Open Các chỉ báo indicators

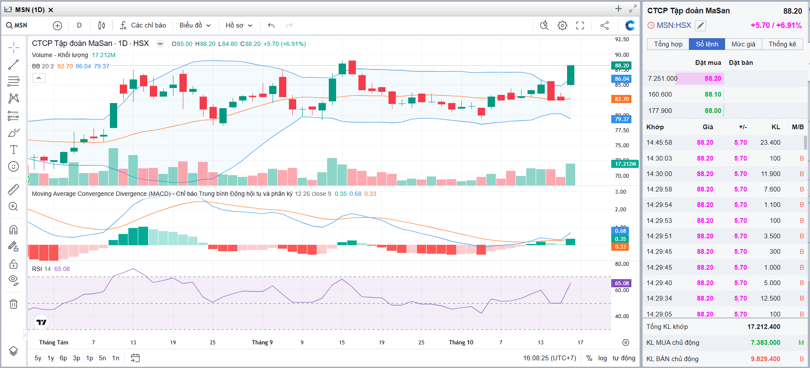click(143, 25)
